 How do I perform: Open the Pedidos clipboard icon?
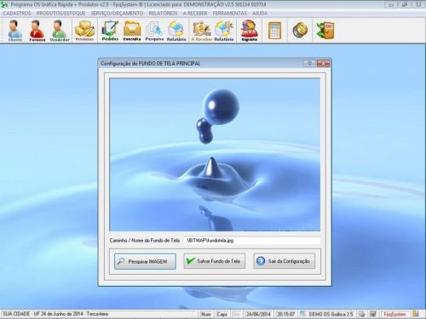click(x=110, y=31)
